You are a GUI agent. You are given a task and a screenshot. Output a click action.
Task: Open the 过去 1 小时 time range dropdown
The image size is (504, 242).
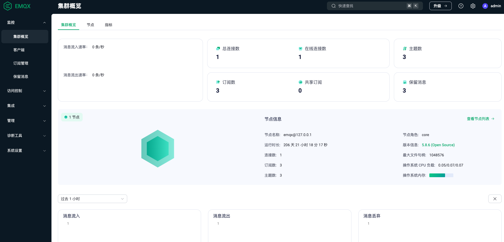92,199
